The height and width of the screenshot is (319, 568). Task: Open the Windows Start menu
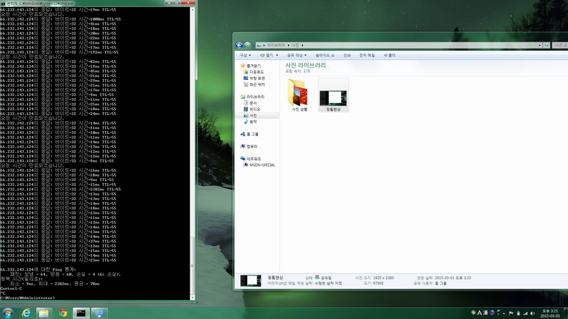pos(8,313)
